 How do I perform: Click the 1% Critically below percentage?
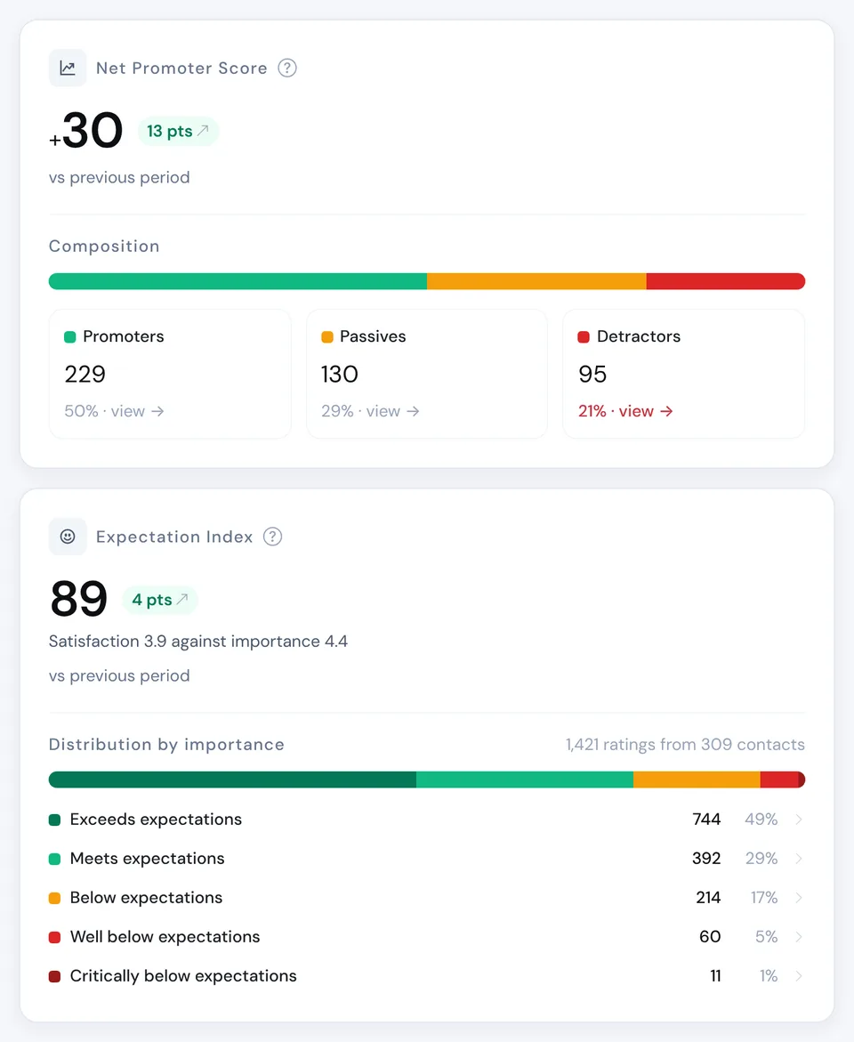click(769, 976)
